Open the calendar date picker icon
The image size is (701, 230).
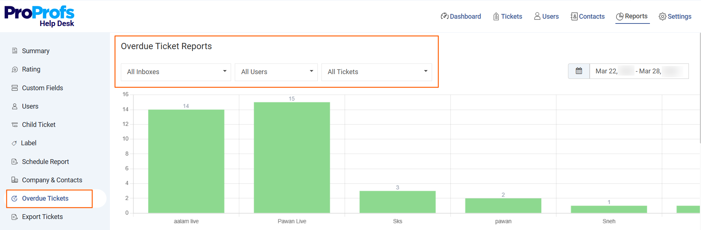click(x=579, y=71)
